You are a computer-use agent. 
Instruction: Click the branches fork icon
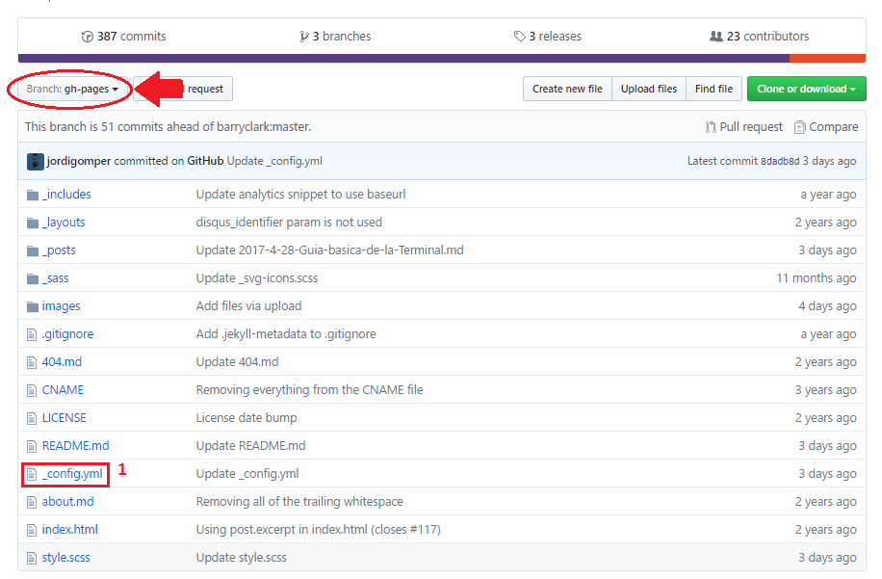pyautogui.click(x=304, y=37)
